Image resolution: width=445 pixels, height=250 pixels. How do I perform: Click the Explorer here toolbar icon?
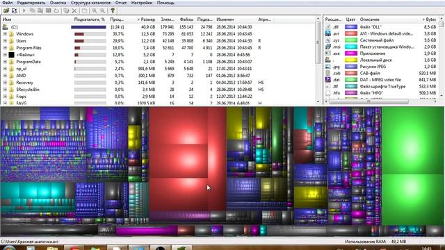click(40, 10)
